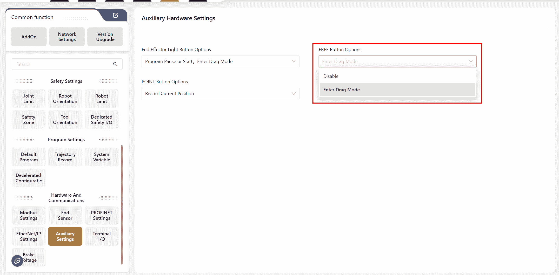The height and width of the screenshot is (275, 559).
Task: Open System Variable page
Action: 102,157
